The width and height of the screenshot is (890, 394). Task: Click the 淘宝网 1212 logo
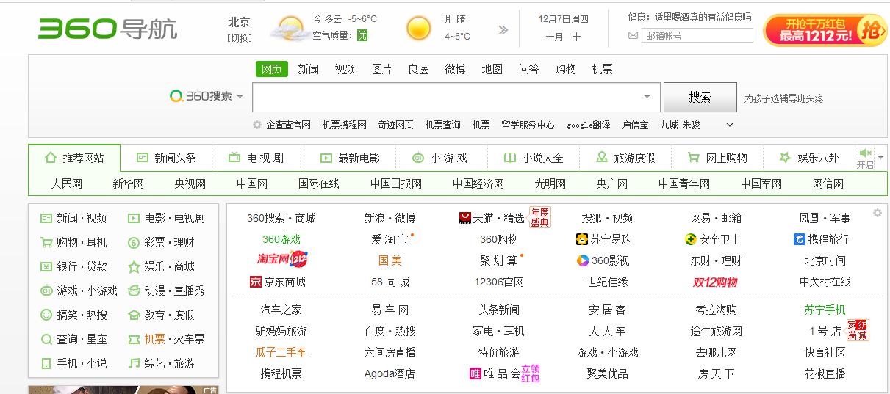281,260
